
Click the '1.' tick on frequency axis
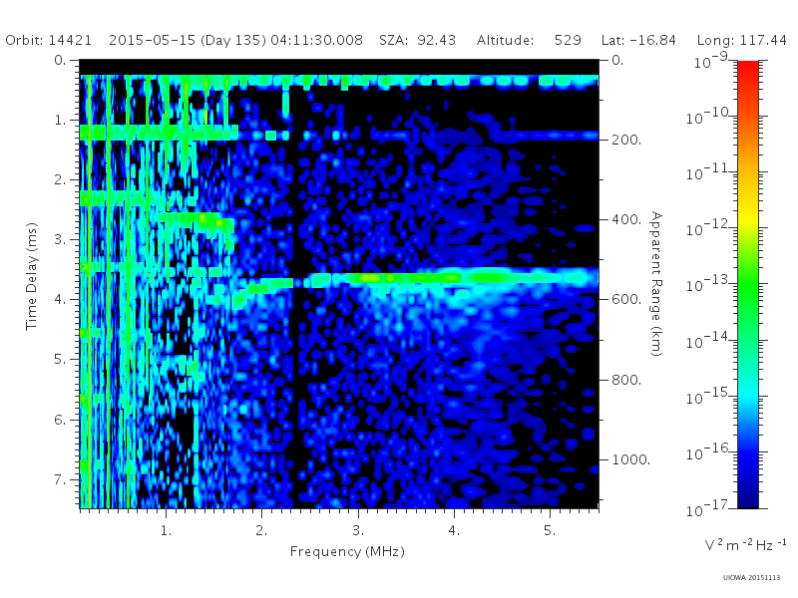click(x=166, y=530)
